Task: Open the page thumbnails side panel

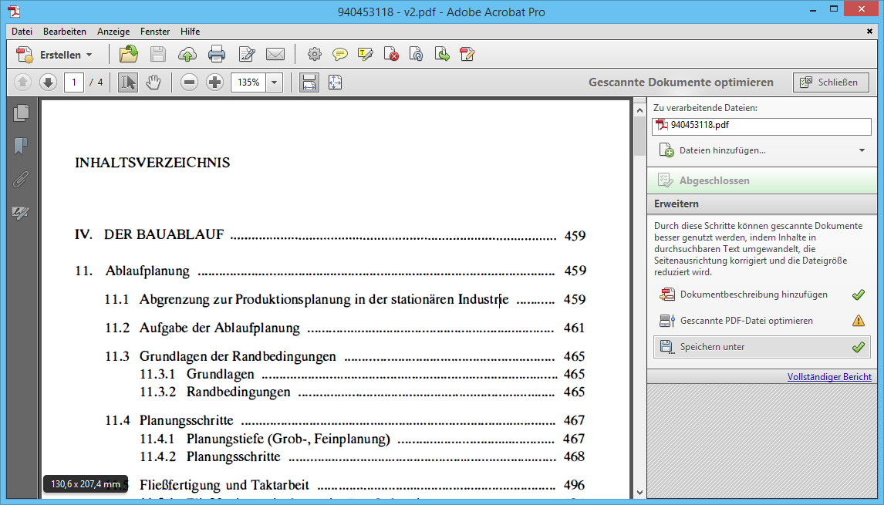Action: [x=22, y=113]
